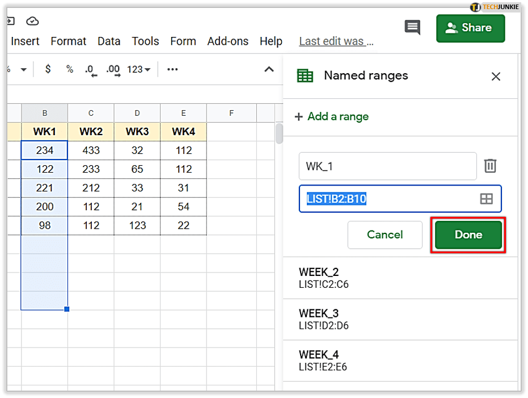Decrease decimal places in the toolbar
Image resolution: width=528 pixels, height=398 pixels.
click(91, 70)
